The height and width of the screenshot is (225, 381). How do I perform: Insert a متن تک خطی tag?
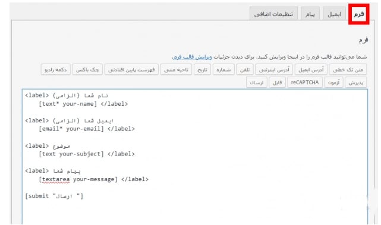pyautogui.click(x=348, y=69)
